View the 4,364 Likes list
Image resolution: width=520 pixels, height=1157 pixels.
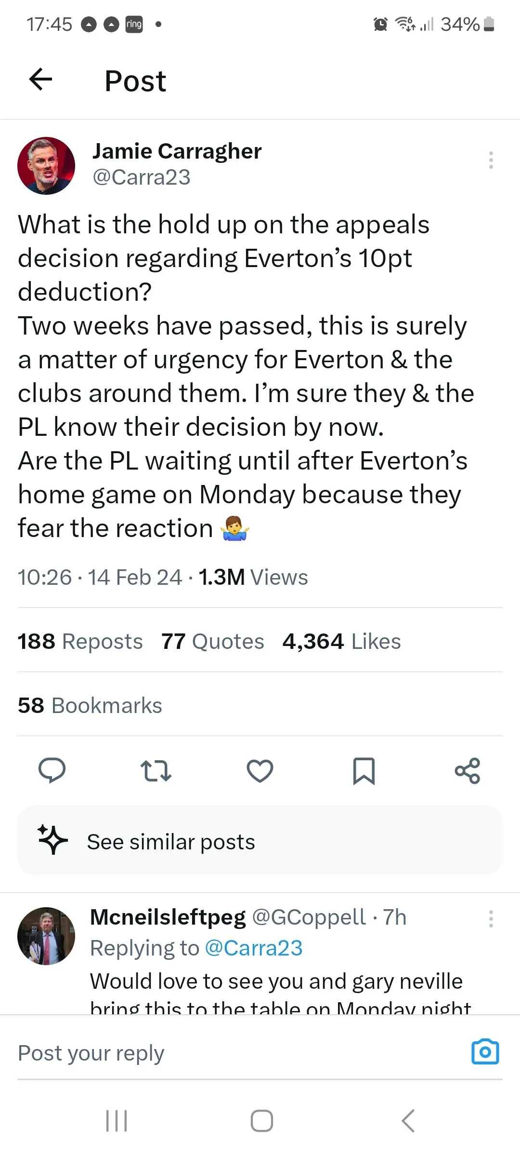341,642
